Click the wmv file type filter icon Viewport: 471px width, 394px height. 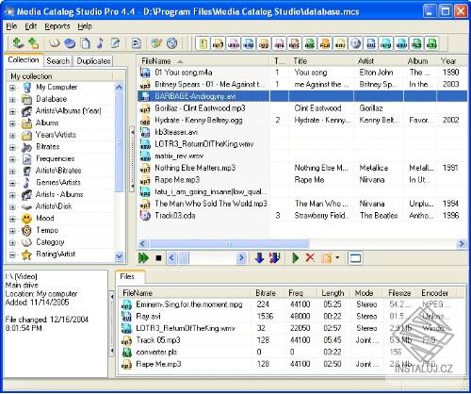coord(401,43)
